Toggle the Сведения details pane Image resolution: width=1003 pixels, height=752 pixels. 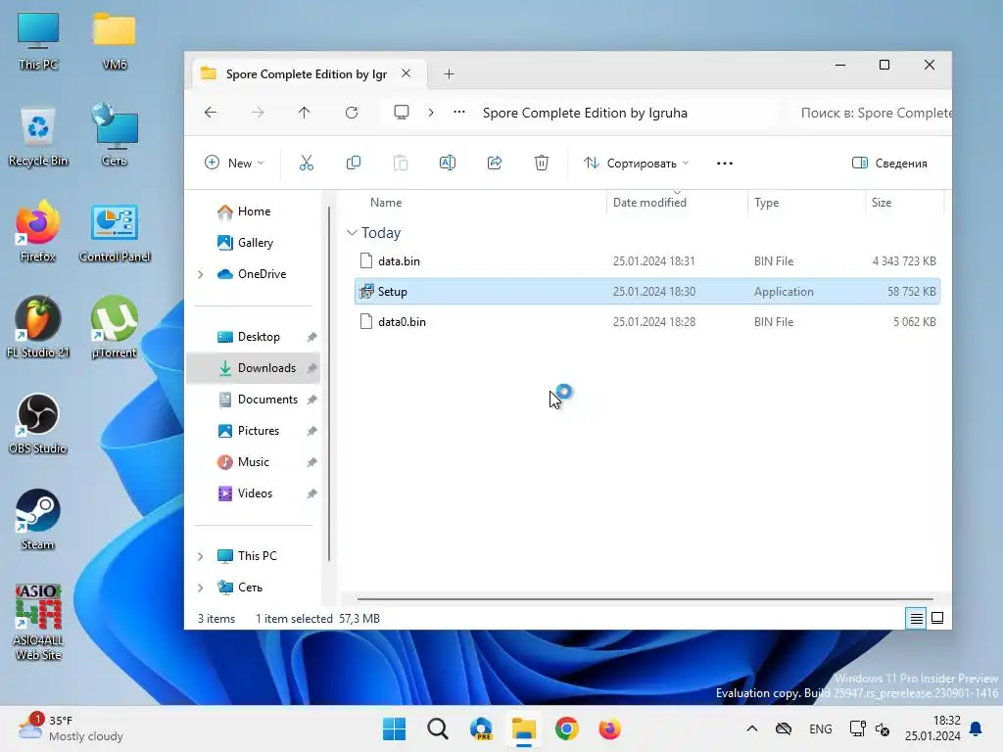click(x=889, y=164)
